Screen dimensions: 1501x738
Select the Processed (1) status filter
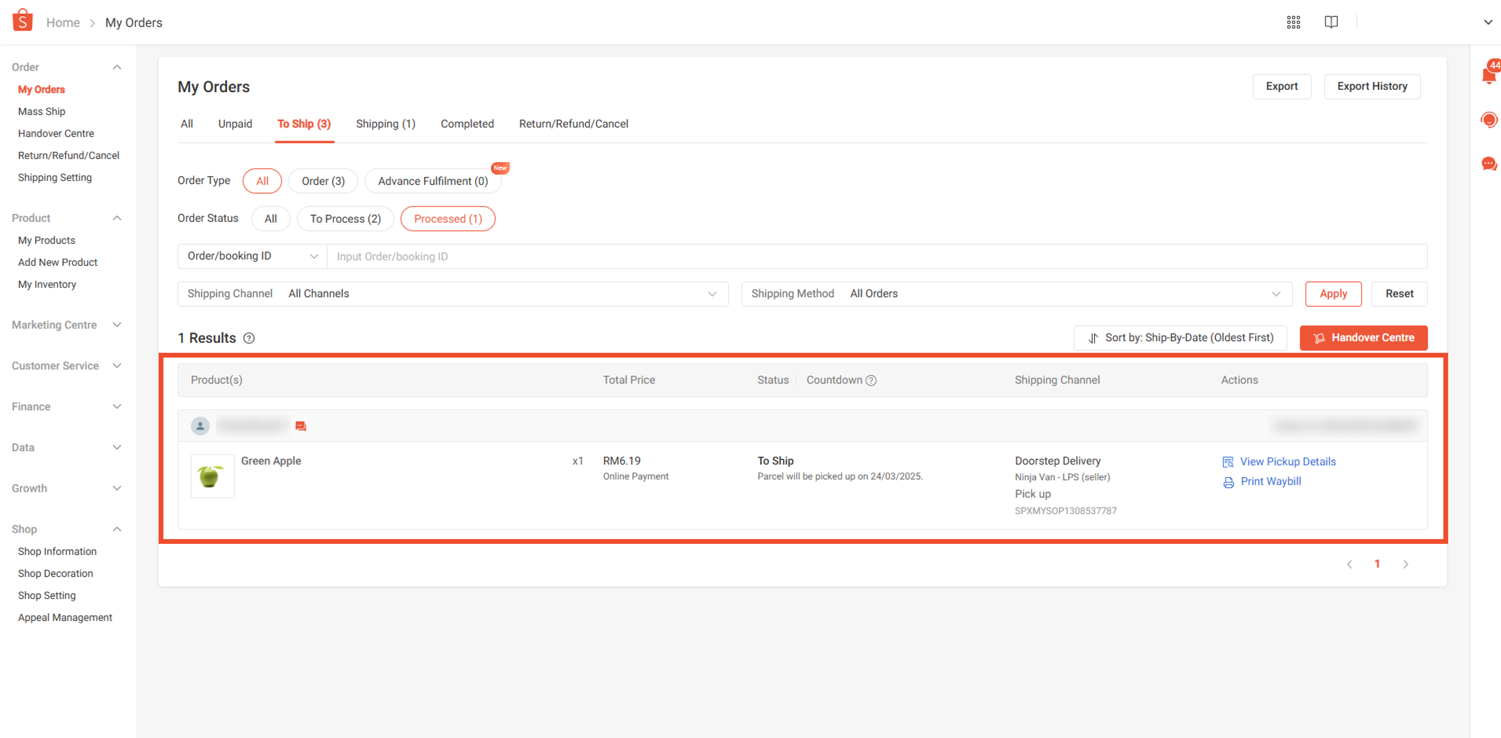[448, 219]
